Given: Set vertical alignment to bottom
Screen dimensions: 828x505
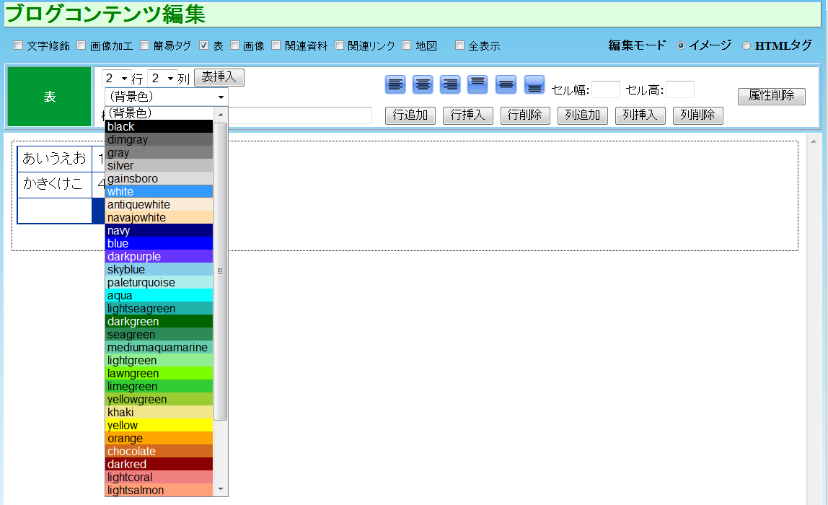Looking at the screenshot, I should click(x=534, y=84).
